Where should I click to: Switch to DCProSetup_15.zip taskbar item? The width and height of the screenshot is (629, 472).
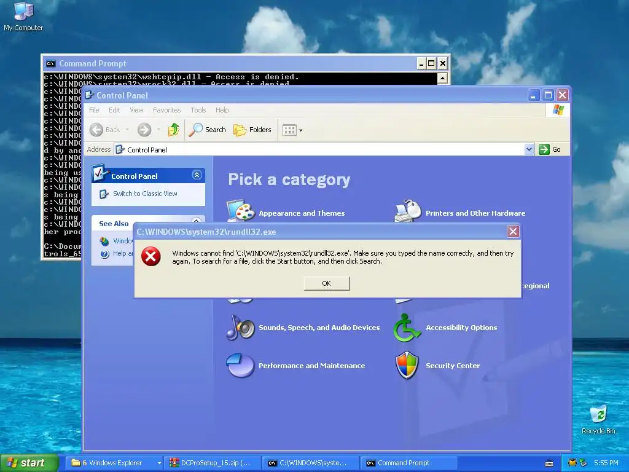213,463
